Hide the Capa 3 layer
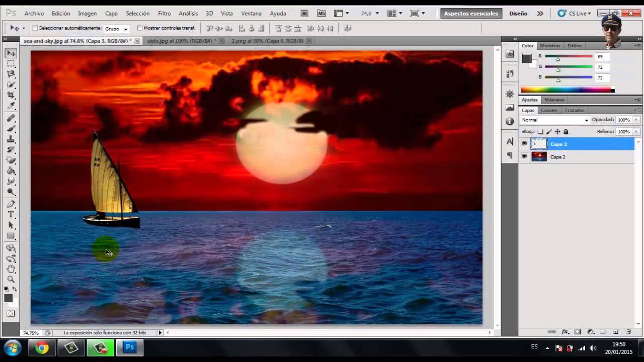This screenshot has width=644, height=362. click(x=524, y=144)
